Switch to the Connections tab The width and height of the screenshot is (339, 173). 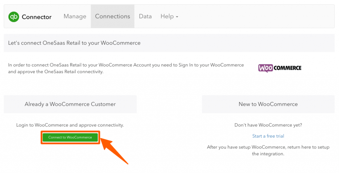tap(113, 17)
